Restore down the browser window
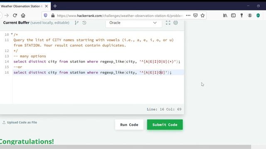 tap(258, 6)
